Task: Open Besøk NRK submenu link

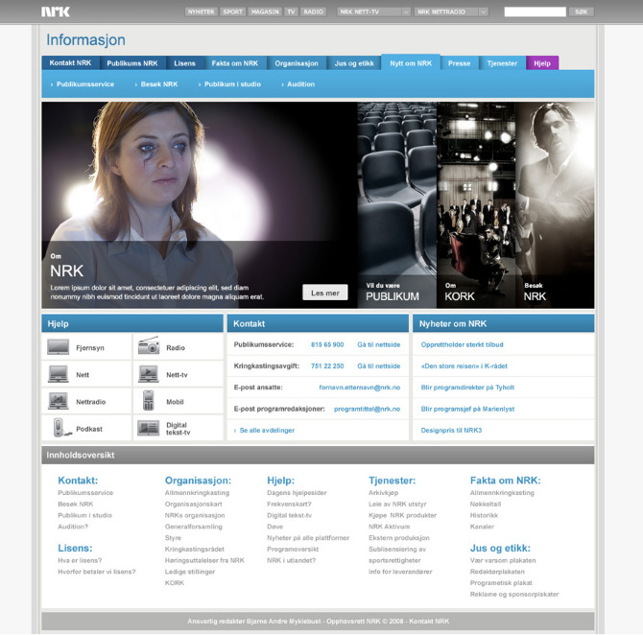Action: coord(159,84)
